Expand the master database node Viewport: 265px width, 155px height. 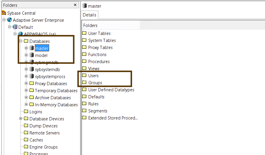(x=26, y=48)
